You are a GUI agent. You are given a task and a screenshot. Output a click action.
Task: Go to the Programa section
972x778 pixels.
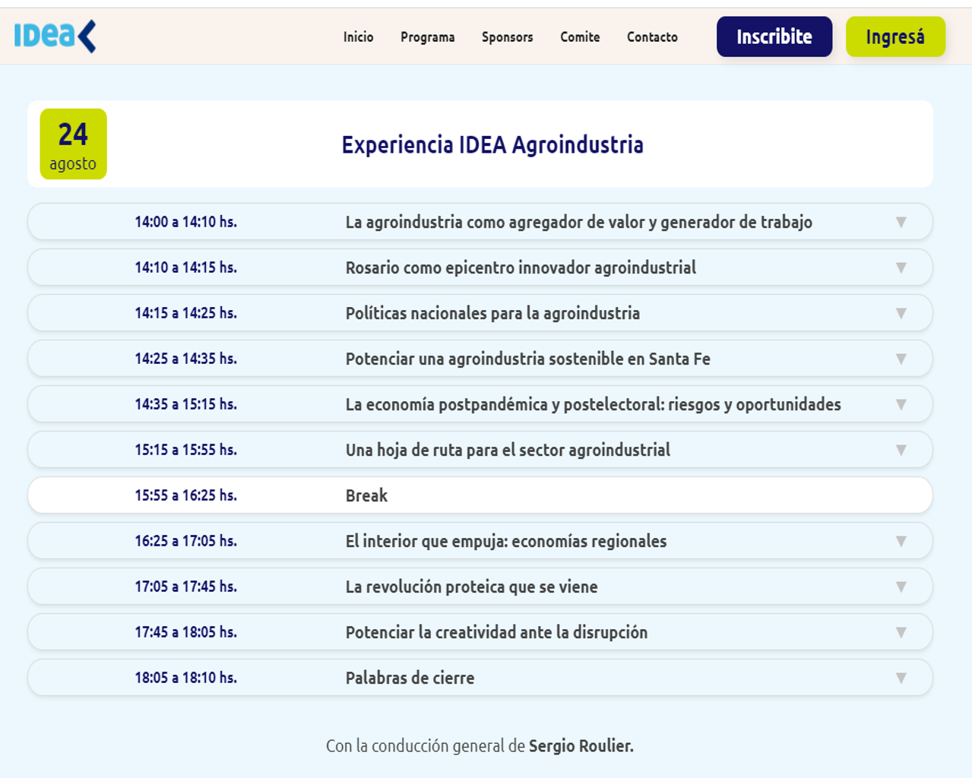point(427,37)
